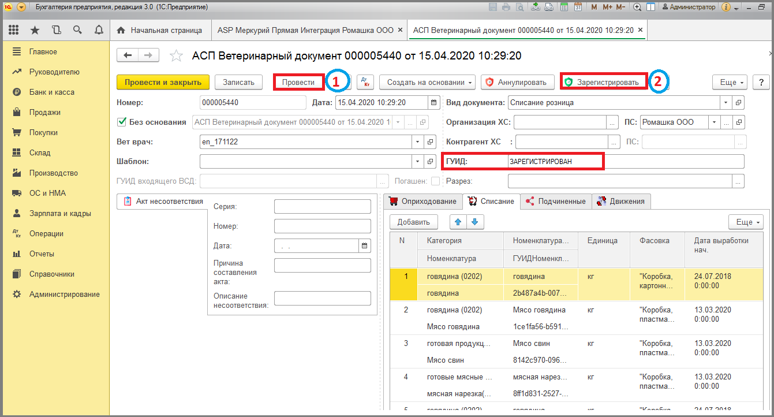The width and height of the screenshot is (774, 417).
Task: Move the row down with blue arrow
Action: (x=475, y=222)
